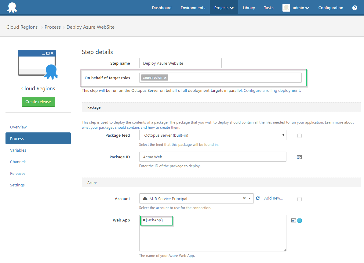Remove the azure-region target role chip
This screenshot has height=263, width=364.
coord(165,77)
